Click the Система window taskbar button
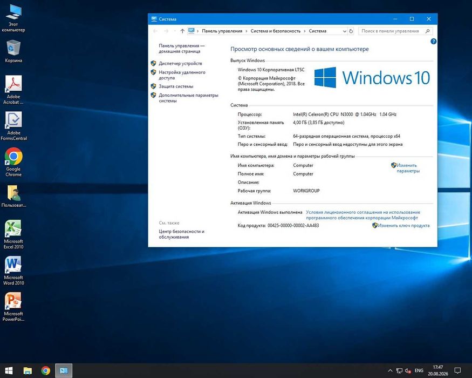Viewport: 472px width, 378px height. 64,370
